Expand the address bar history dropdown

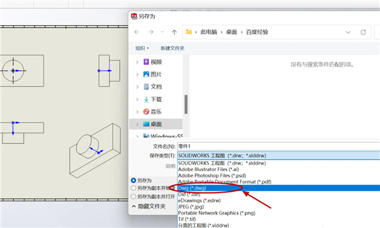[x=348, y=32]
